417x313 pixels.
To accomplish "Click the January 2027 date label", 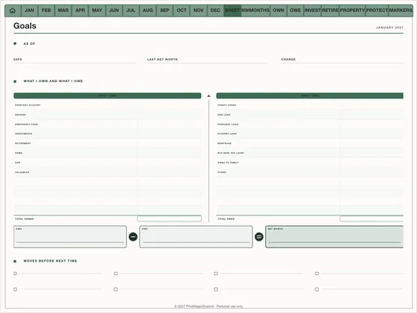I will 389,28.
